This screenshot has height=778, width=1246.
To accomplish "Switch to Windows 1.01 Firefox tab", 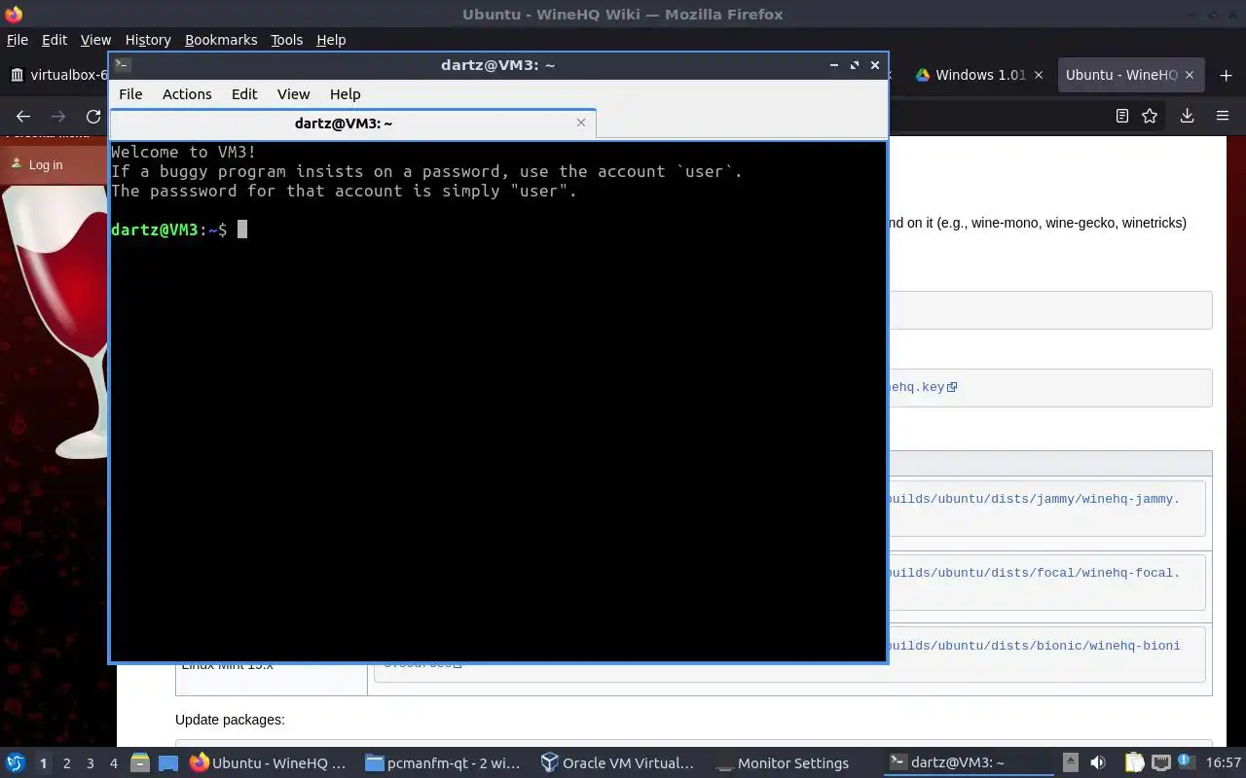I will tap(980, 75).
